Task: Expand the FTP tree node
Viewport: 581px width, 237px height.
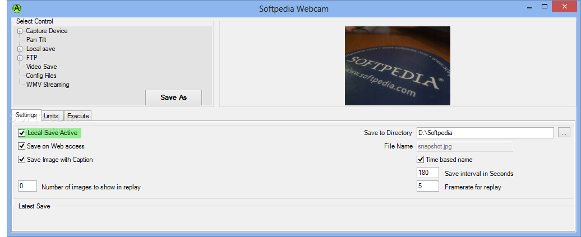Action: 20,58
